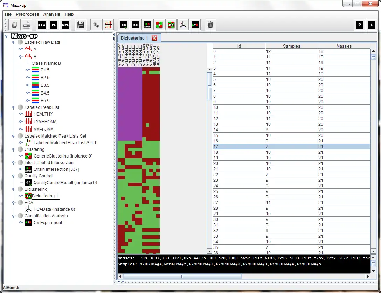
Task: Click the trash can delete icon
Action: point(210,25)
